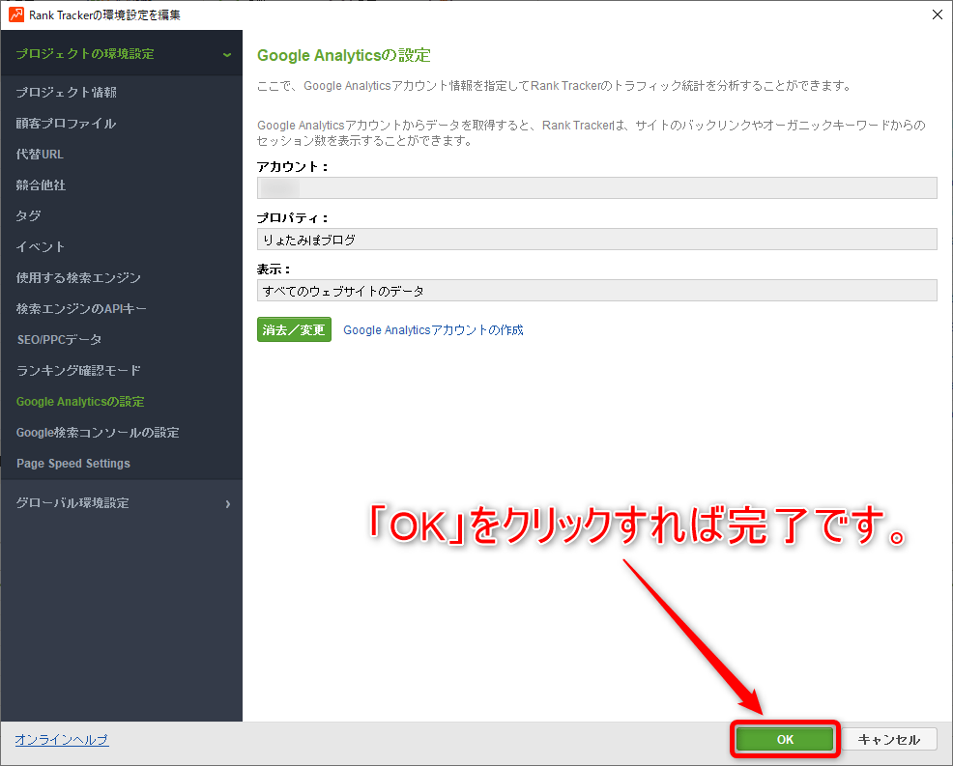The height and width of the screenshot is (766, 953).
Task: Select SEO/PPCデータ in sidebar
Action: click(x=59, y=340)
